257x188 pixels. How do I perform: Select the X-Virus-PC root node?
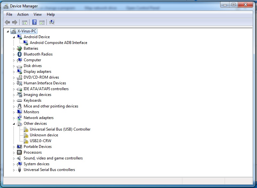point(27,31)
